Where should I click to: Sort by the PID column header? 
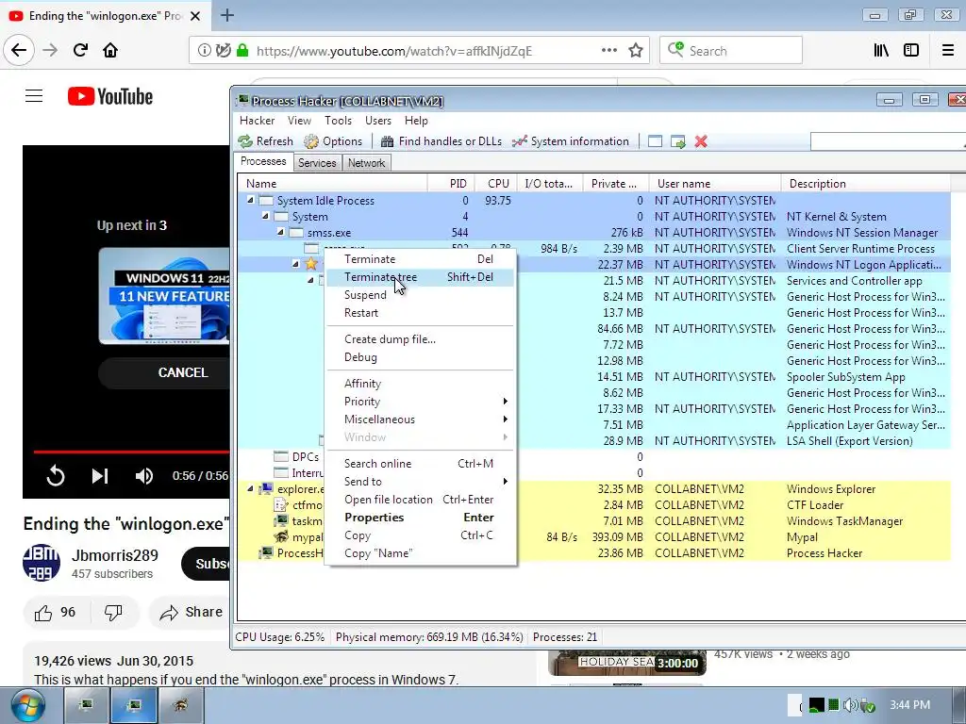[x=452, y=184]
